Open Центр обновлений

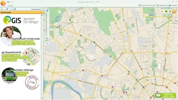[x=147, y=5]
